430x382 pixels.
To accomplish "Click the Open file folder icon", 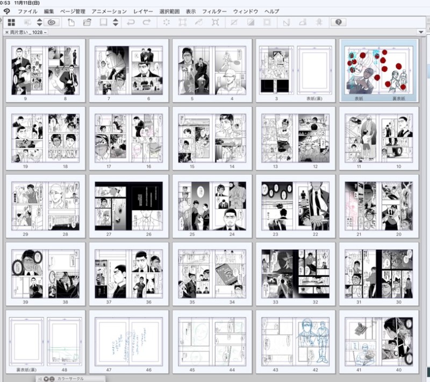I will tap(87, 22).
